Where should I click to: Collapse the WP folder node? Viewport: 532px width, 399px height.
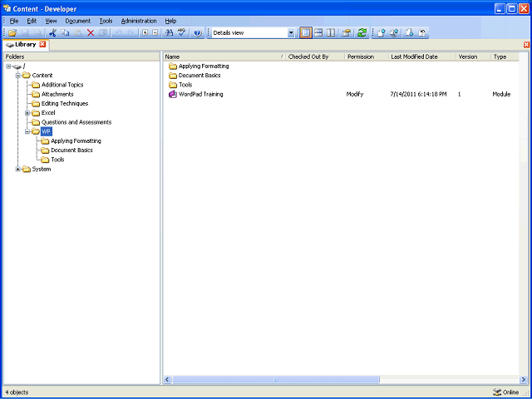point(27,131)
